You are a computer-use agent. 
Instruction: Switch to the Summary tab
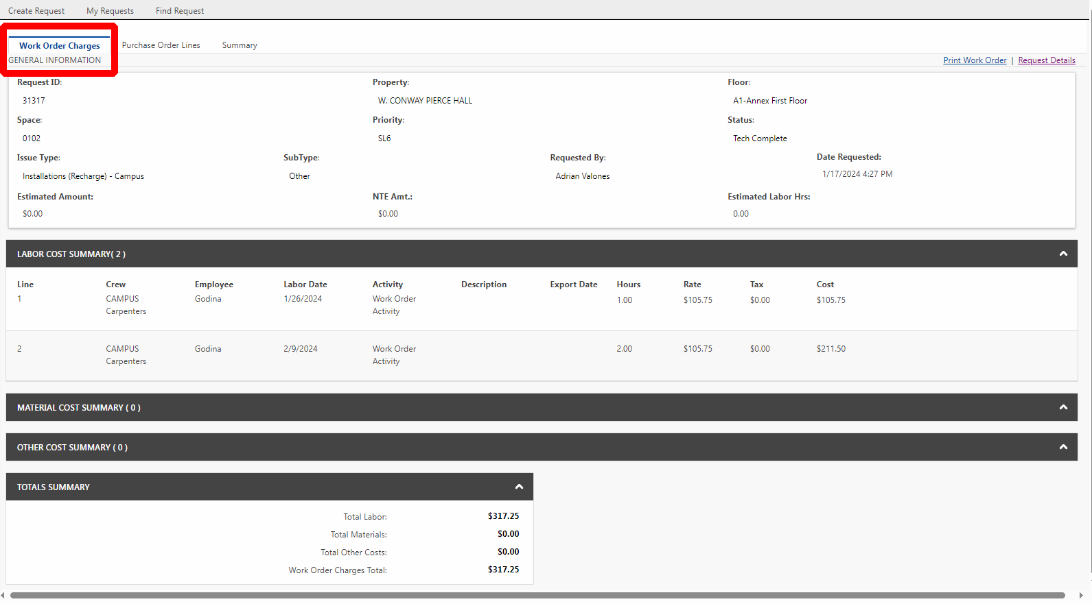[240, 45]
